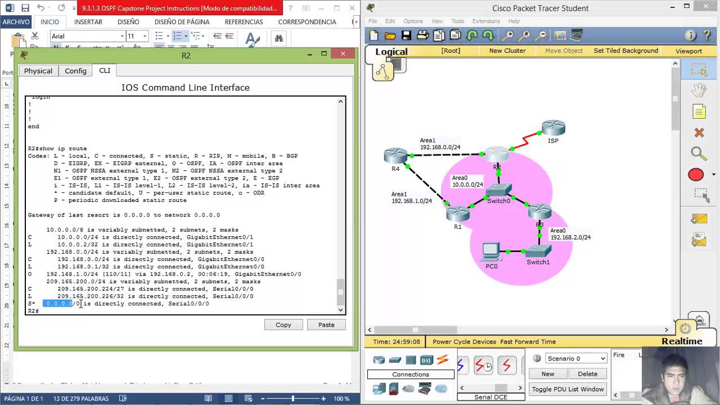Click the workspace horizontal scrollbar thumb
Viewport: 720px width, 405px height.
[415, 330]
